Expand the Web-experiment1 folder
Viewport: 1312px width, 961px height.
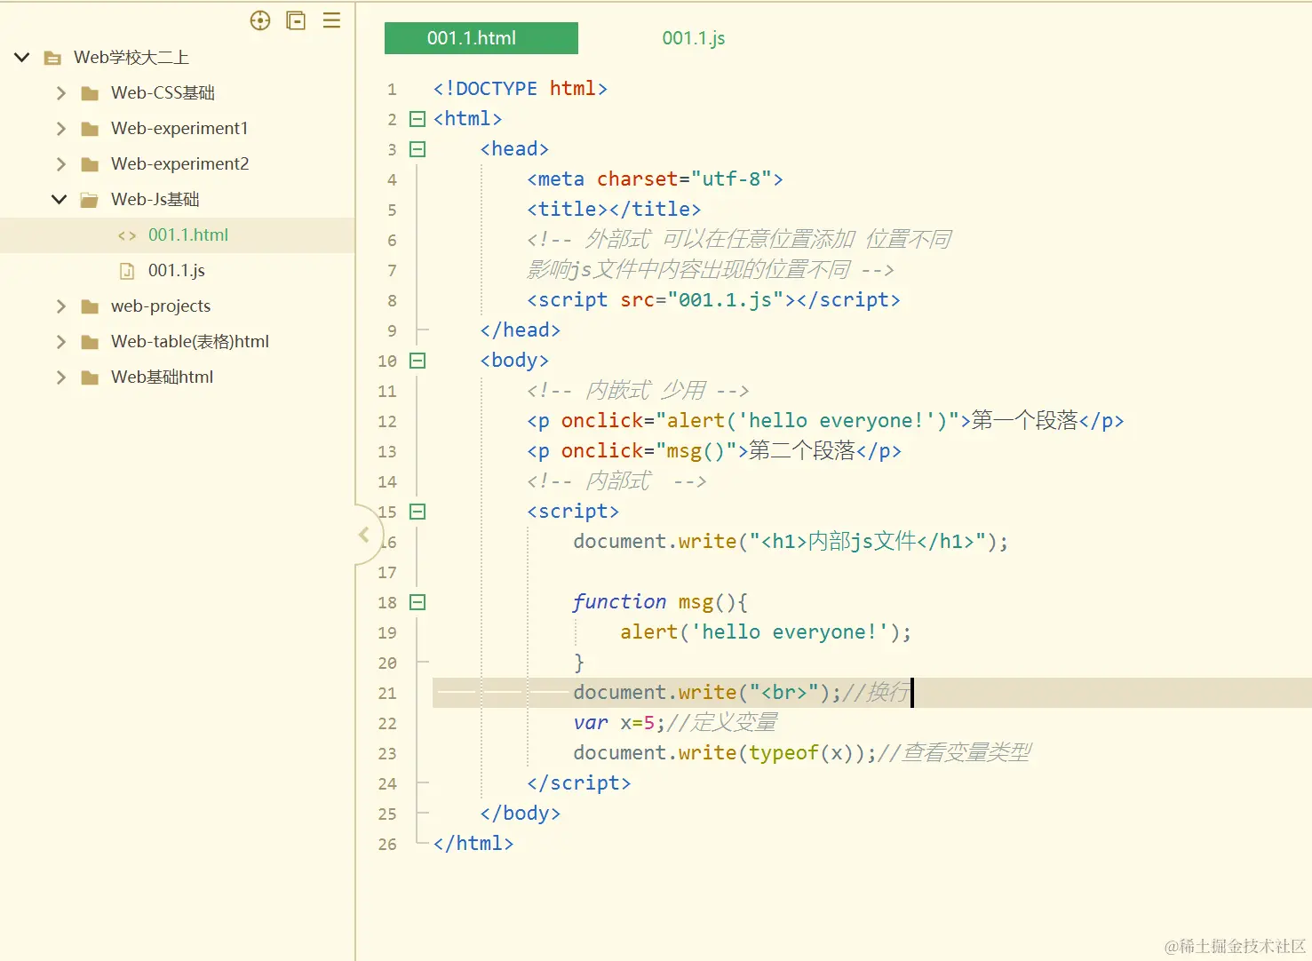[60, 129]
